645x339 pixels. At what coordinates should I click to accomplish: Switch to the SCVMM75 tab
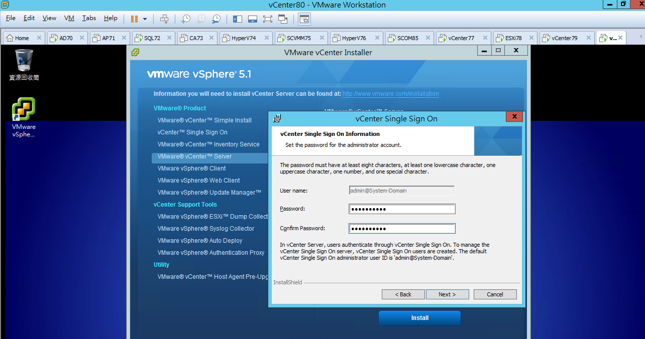(x=299, y=38)
